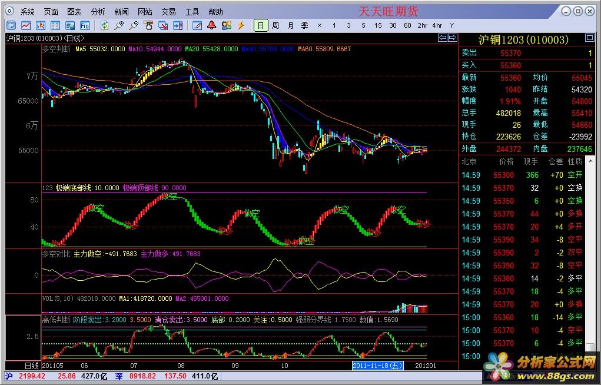
Task: Open the 页面 menu
Action: tap(51, 12)
